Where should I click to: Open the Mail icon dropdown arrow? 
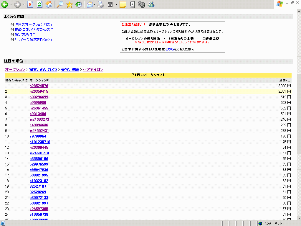tap(94, 4)
